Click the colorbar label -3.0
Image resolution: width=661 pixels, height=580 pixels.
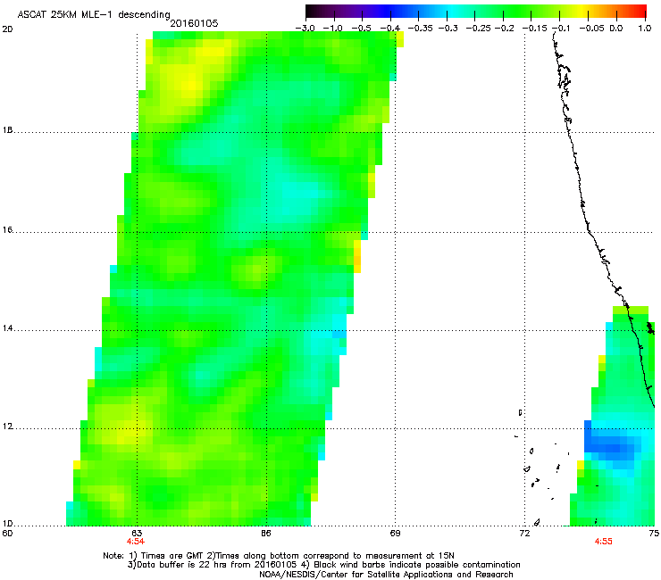[305, 29]
